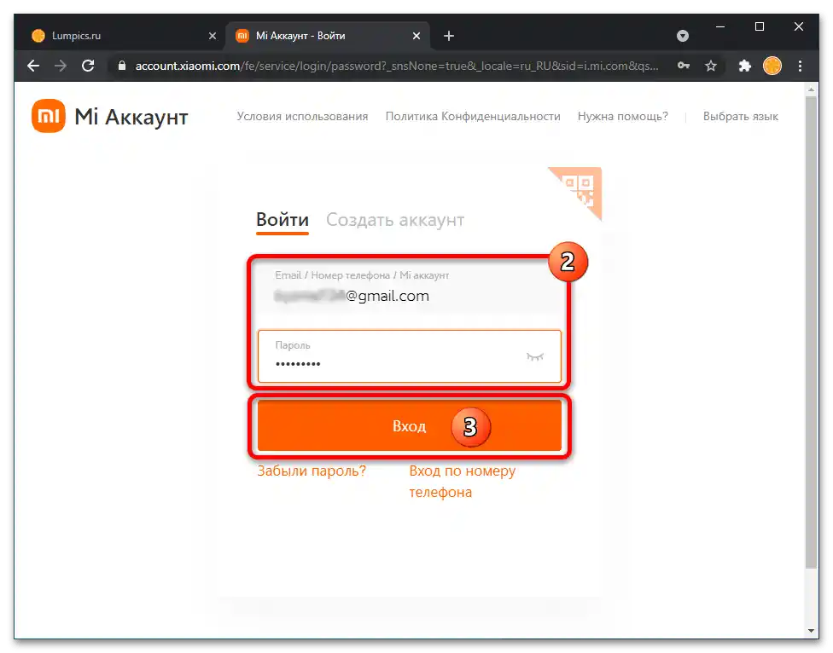The width and height of the screenshot is (833, 653).
Task: Open the orange profile avatar
Action: (772, 66)
